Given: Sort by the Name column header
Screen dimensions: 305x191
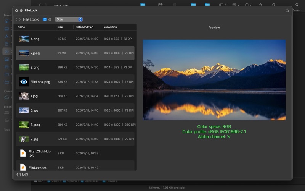Looking at the screenshot, I should click(x=21, y=27).
